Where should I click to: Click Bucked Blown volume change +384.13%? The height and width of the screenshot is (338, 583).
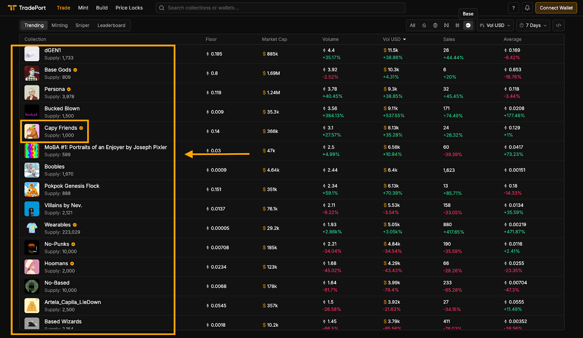333,115
